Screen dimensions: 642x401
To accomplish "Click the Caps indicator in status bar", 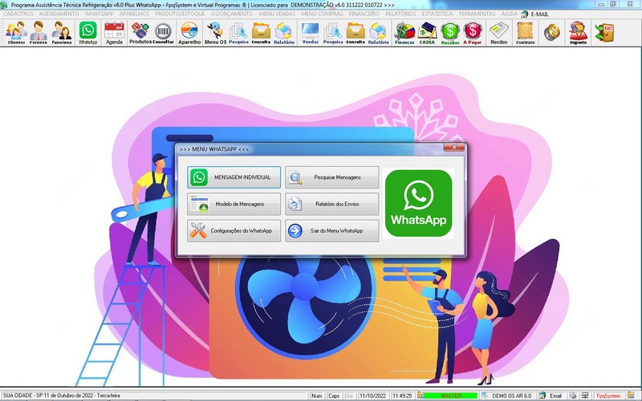I will tap(334, 395).
